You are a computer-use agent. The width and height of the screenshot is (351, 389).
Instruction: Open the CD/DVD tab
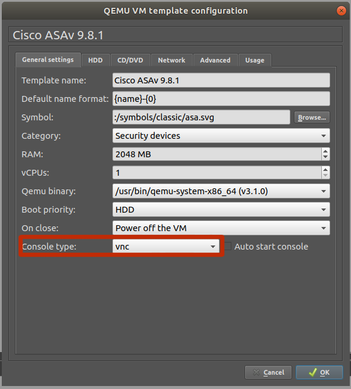tap(130, 60)
